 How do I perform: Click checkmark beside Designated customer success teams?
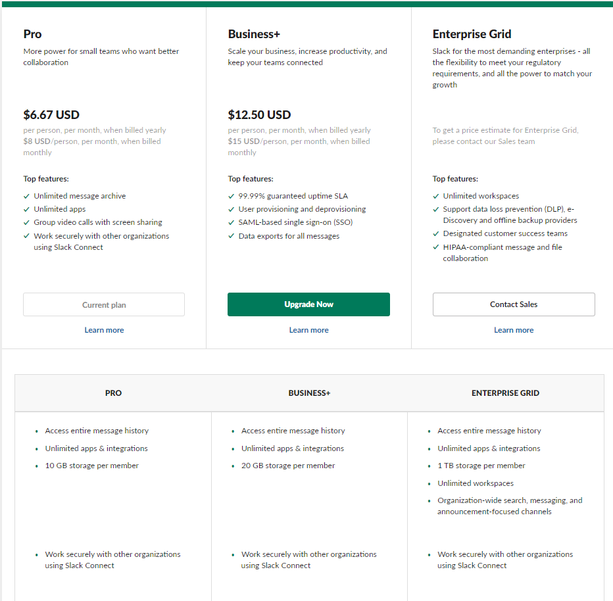[436, 233]
